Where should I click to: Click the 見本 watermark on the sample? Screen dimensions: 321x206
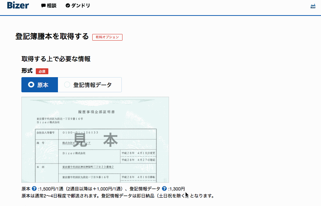pyautogui.click(x=95, y=140)
